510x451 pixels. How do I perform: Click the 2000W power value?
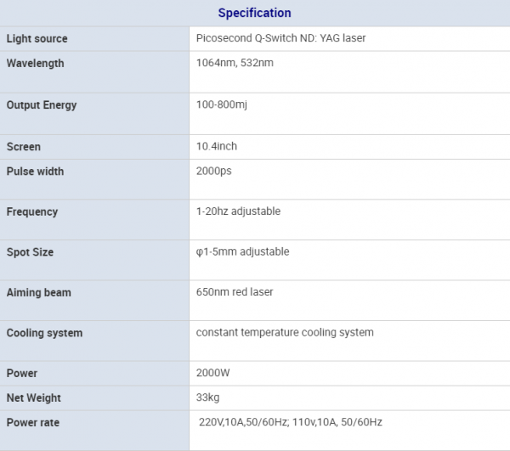pos(213,374)
